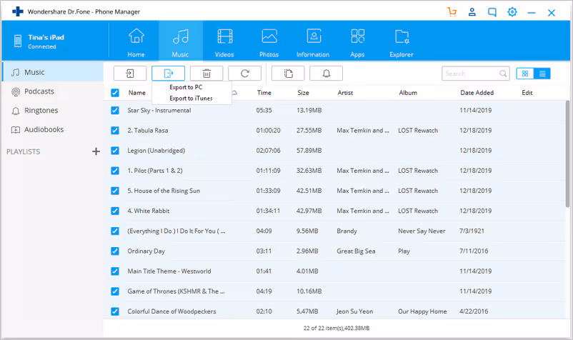Click Tina's iPad device icon
The image size is (573, 340).
click(x=18, y=41)
